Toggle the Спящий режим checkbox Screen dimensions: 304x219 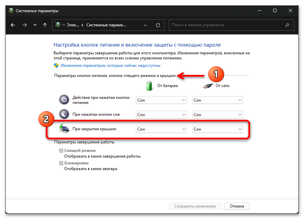tap(61, 150)
